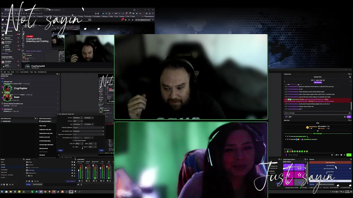Toggle visibility of the Discord View source
The width and height of the screenshot is (353, 198).
click(72, 170)
